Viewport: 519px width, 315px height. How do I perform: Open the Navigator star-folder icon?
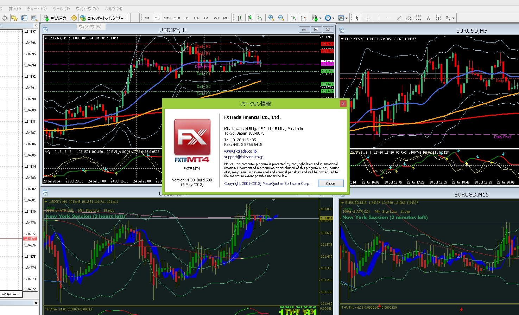click(x=14, y=18)
